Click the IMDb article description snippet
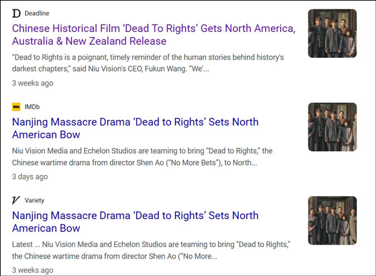376x276 pixels. pyautogui.click(x=142, y=157)
